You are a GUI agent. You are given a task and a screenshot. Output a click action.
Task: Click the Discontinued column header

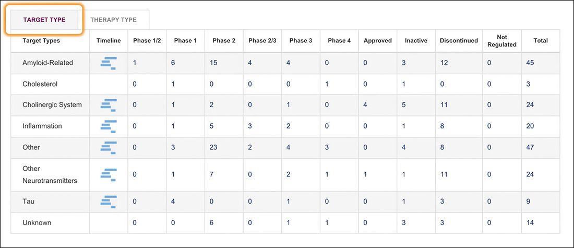459,41
